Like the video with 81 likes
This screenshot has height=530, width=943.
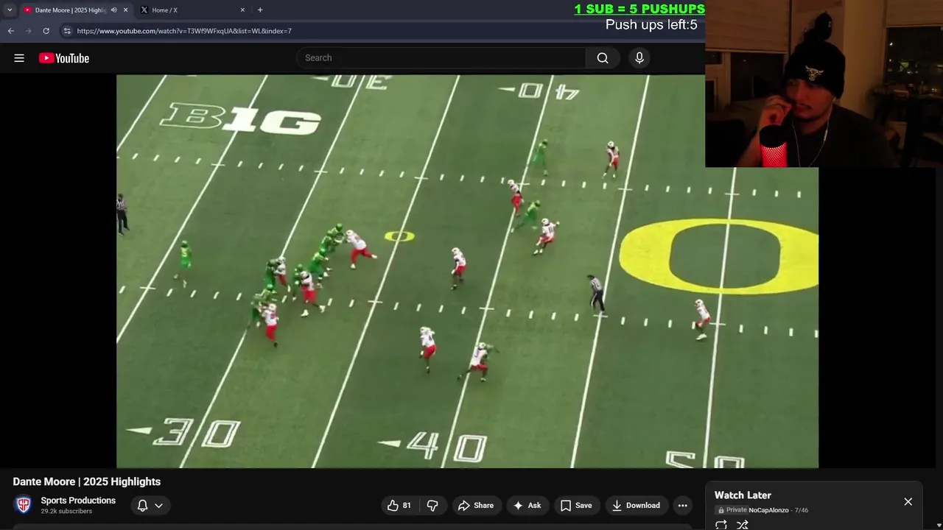tap(399, 506)
